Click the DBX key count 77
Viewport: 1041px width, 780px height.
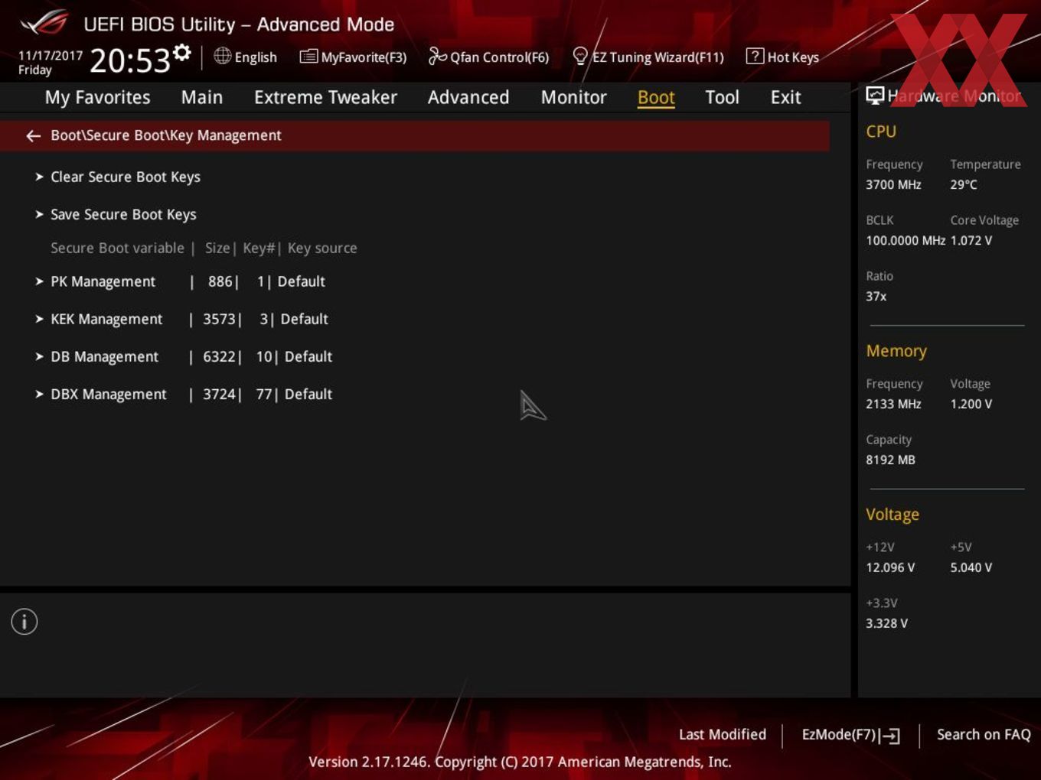coord(264,394)
